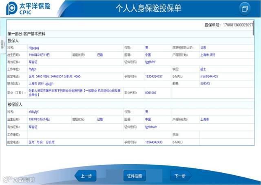Click applicant relationship value 父亲
The width and height of the screenshot is (261, 185).
(203, 48)
